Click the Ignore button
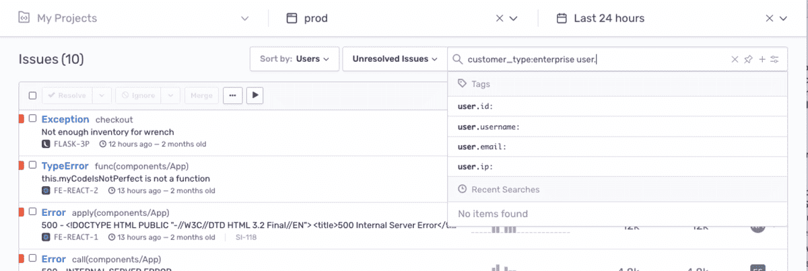The width and height of the screenshot is (808, 271). [x=138, y=95]
